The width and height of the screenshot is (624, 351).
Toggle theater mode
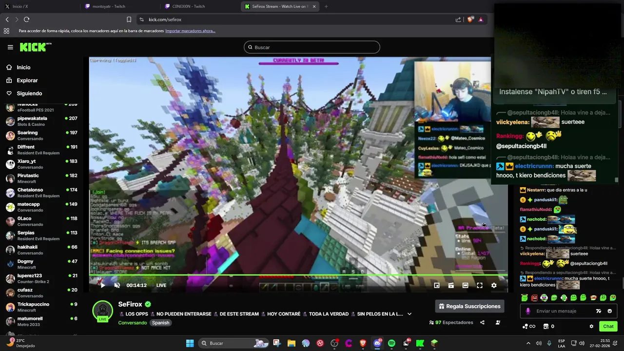465,285
